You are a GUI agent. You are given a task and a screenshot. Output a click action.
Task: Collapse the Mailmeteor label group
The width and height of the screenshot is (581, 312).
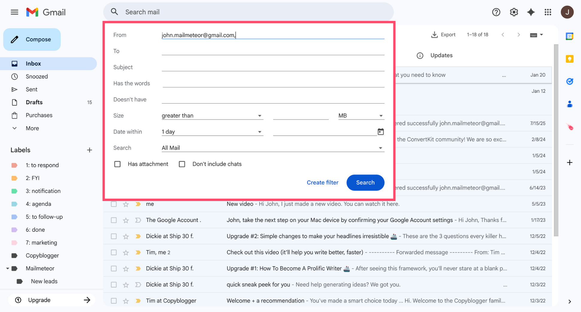pyautogui.click(x=8, y=268)
